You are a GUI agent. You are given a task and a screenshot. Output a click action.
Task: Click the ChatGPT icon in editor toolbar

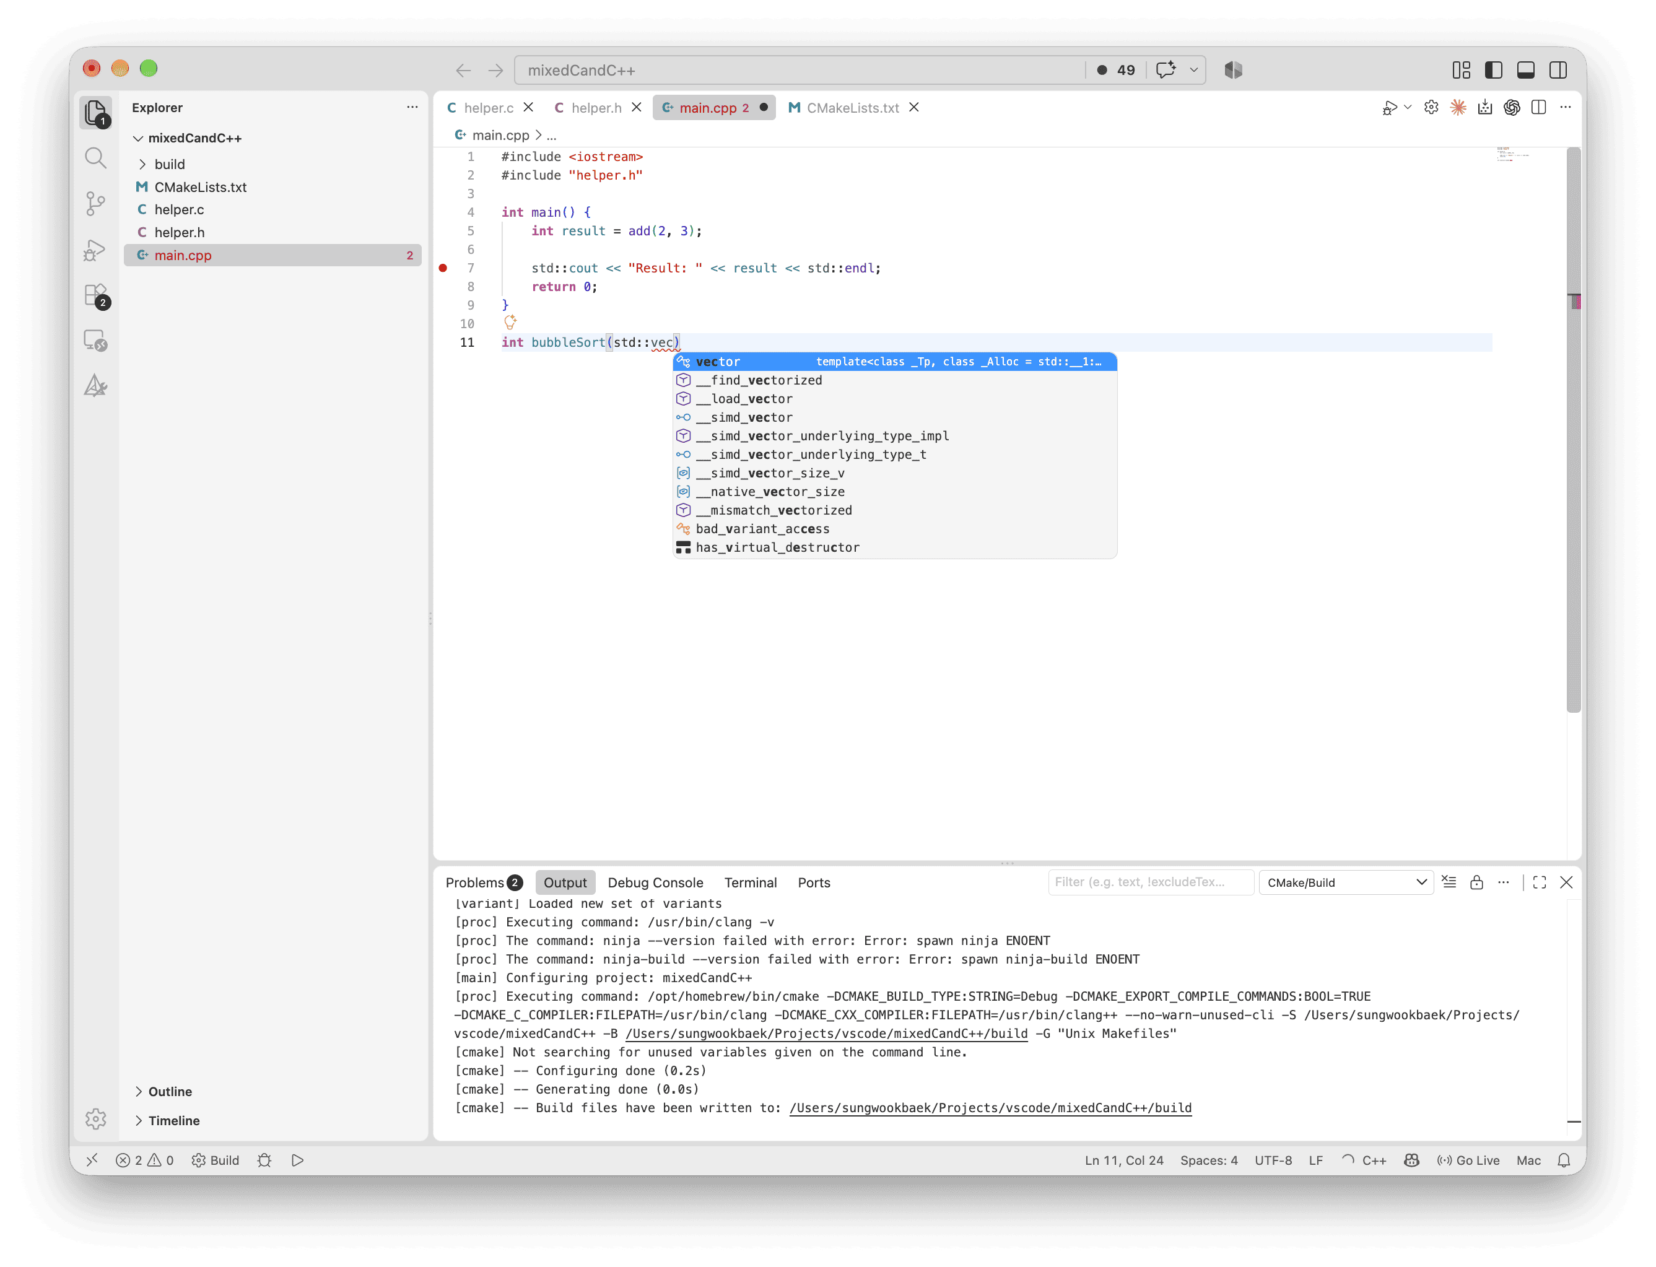(x=1512, y=107)
